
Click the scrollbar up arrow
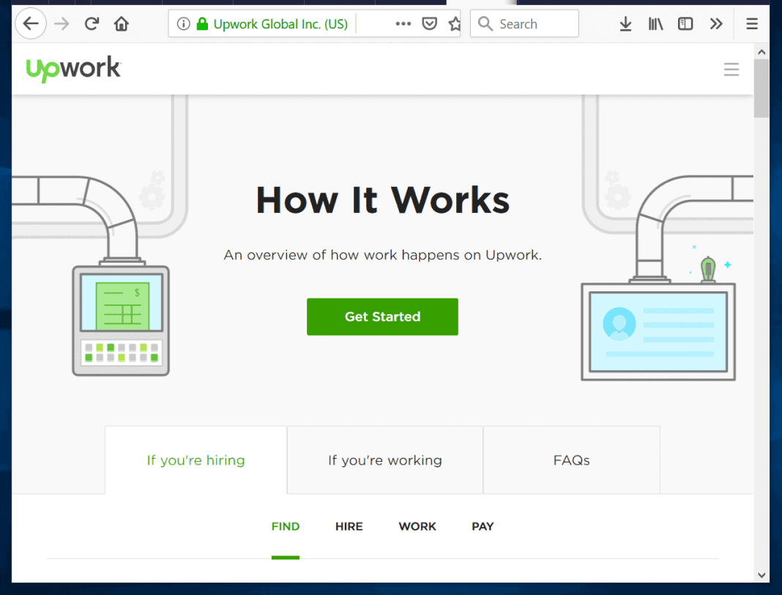[761, 52]
